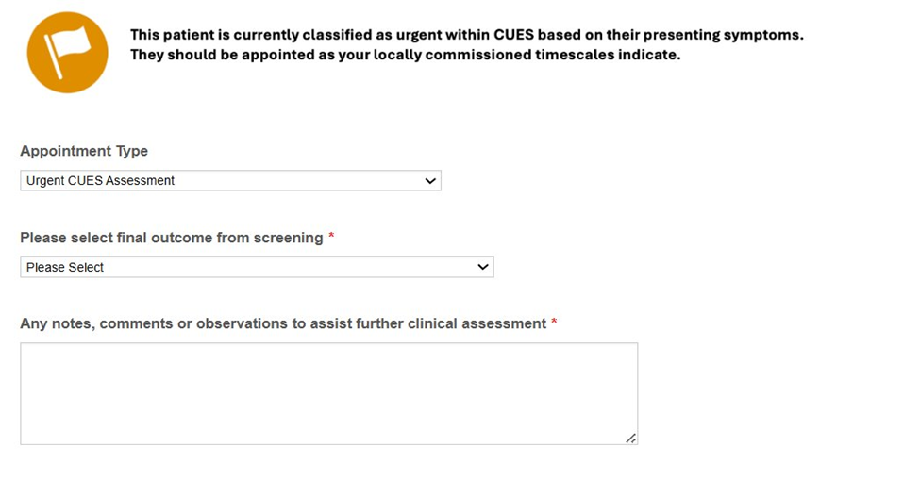The width and height of the screenshot is (920, 480).
Task: Open the Appointment Type dropdown
Action: coord(230,180)
